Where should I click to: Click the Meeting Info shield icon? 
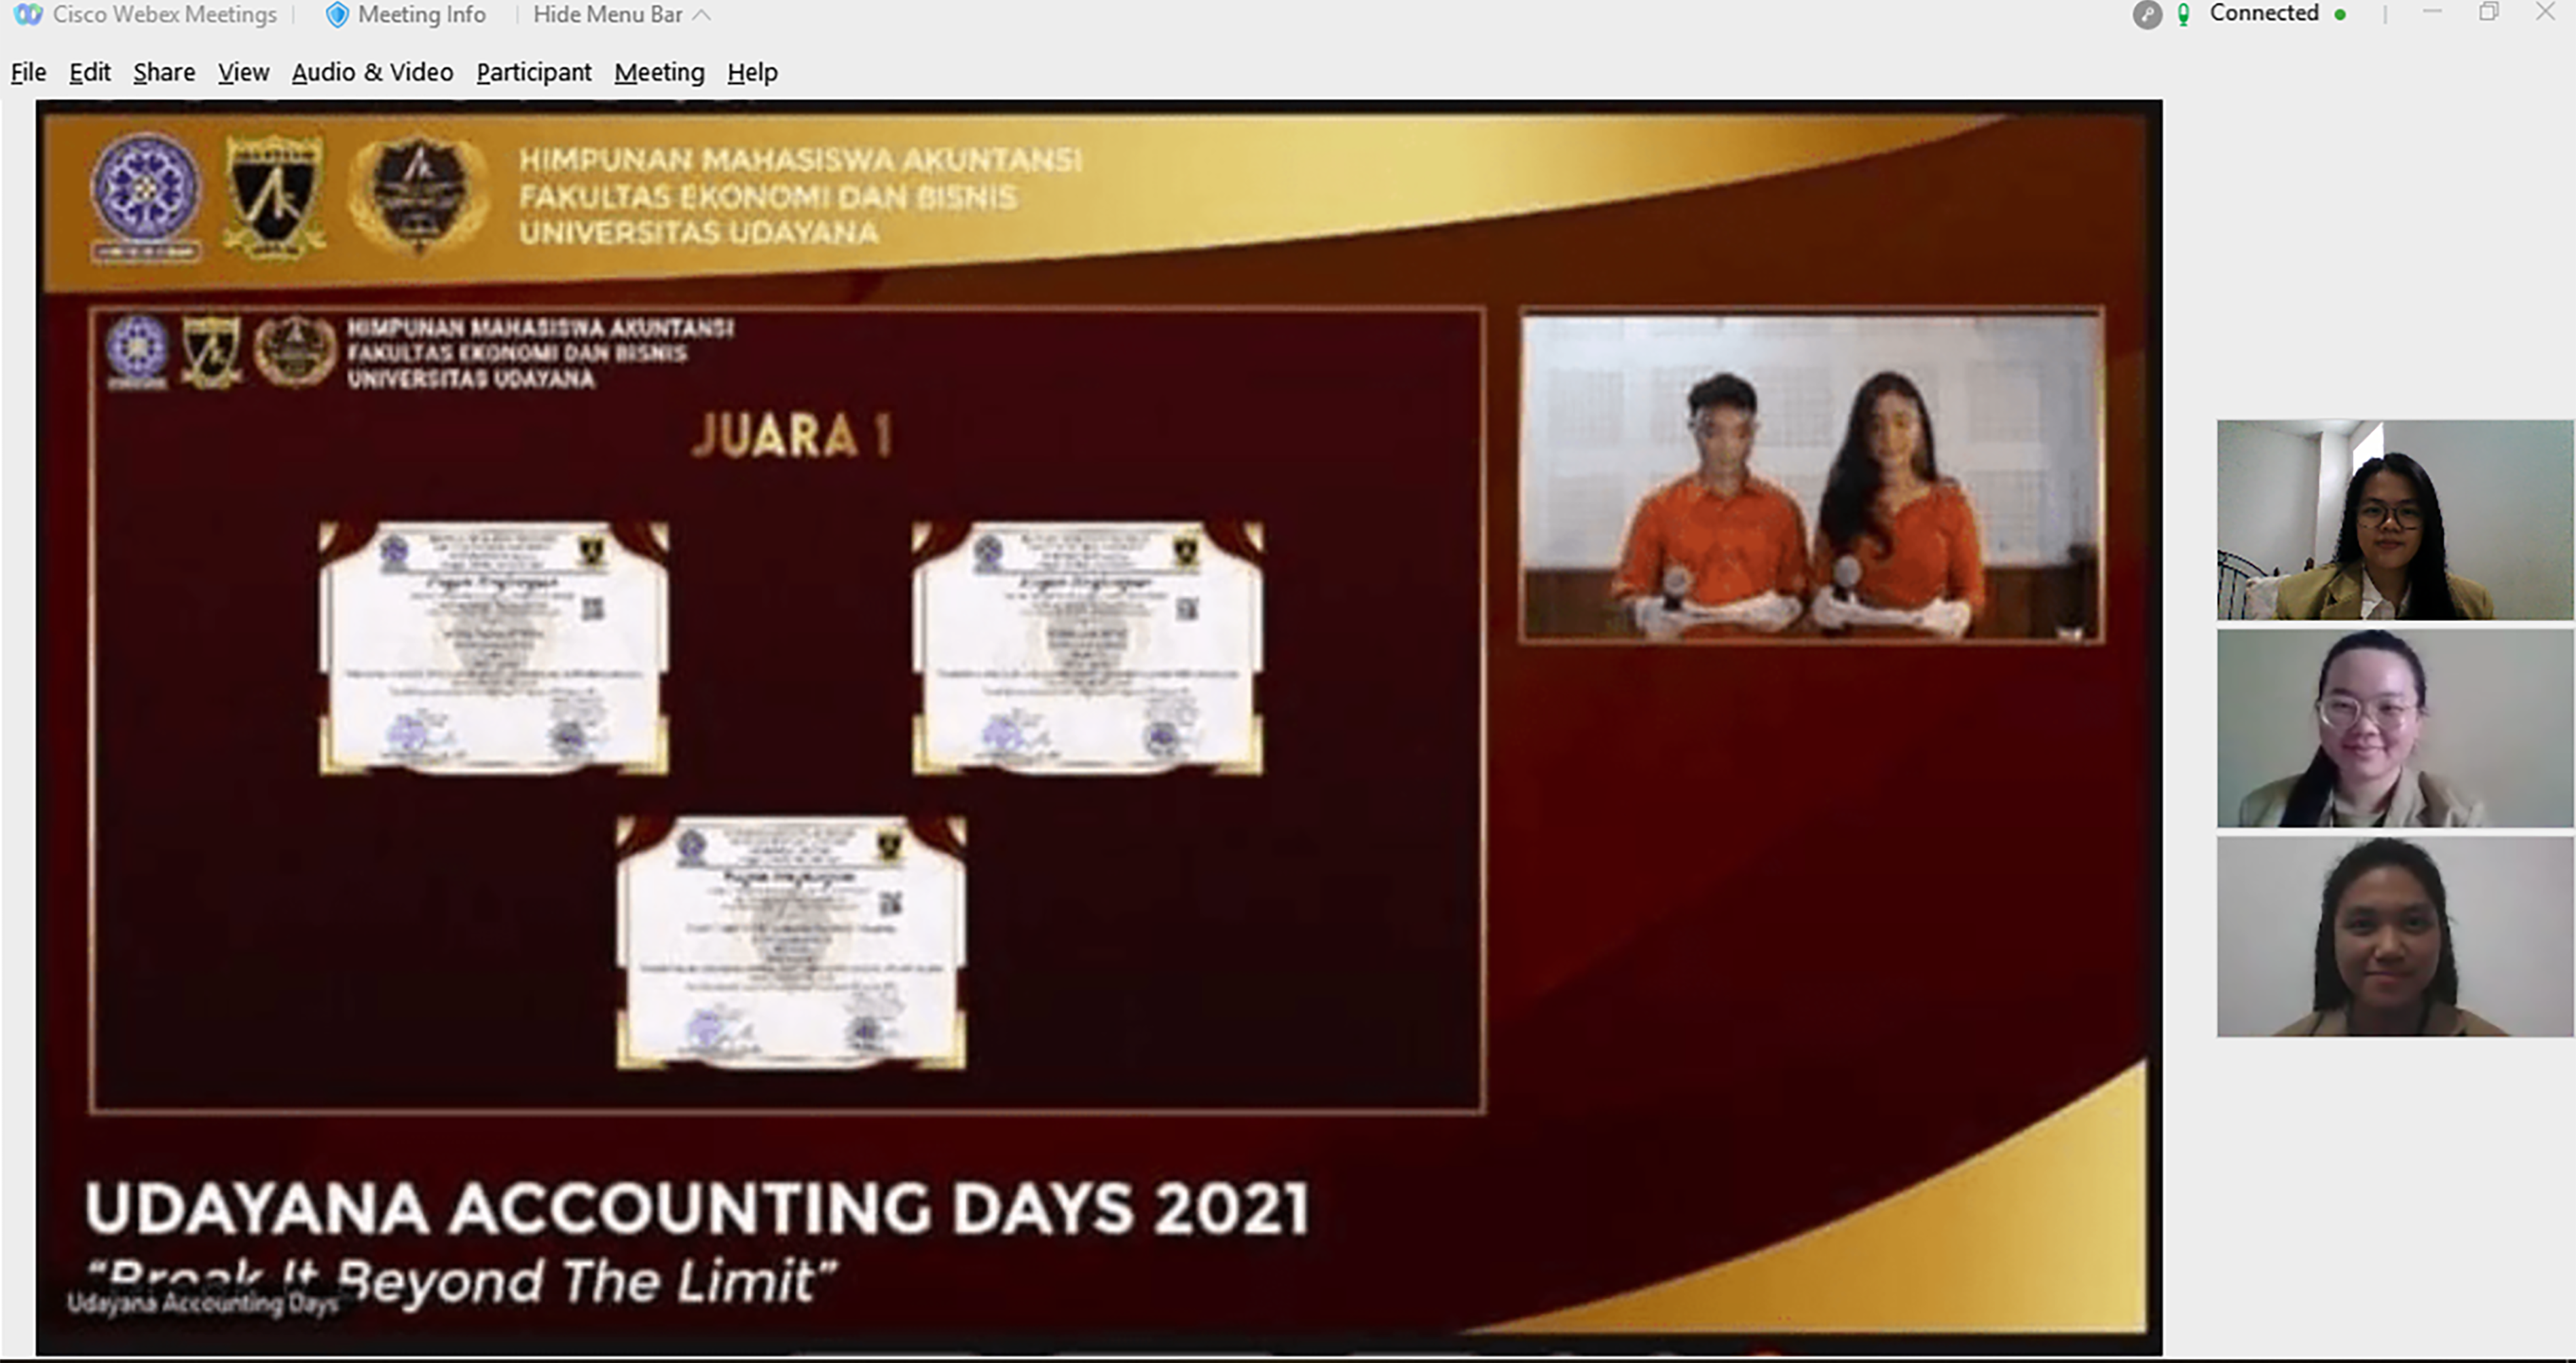point(337,15)
